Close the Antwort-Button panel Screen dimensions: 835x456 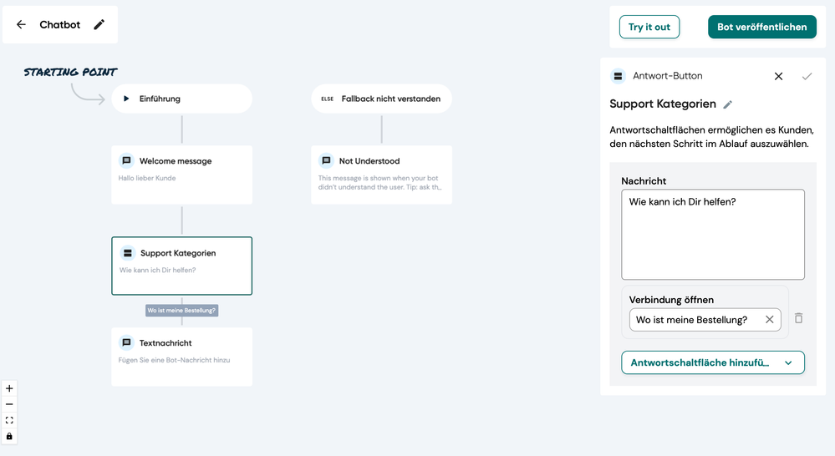pyautogui.click(x=778, y=76)
